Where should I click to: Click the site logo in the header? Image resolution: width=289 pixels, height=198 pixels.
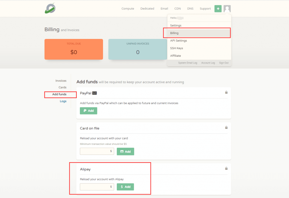click(50, 8)
